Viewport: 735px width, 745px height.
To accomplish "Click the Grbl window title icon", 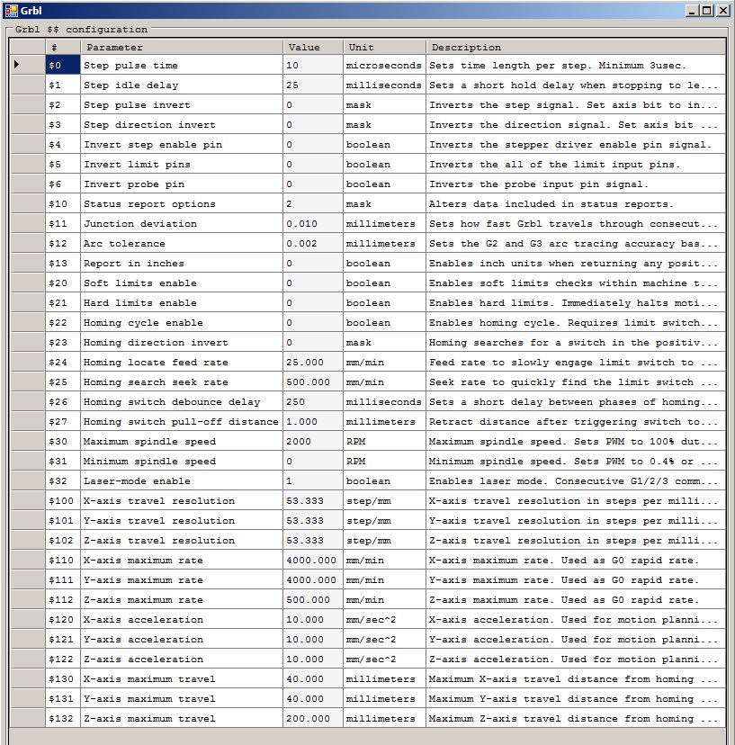I will tap(11, 10).
